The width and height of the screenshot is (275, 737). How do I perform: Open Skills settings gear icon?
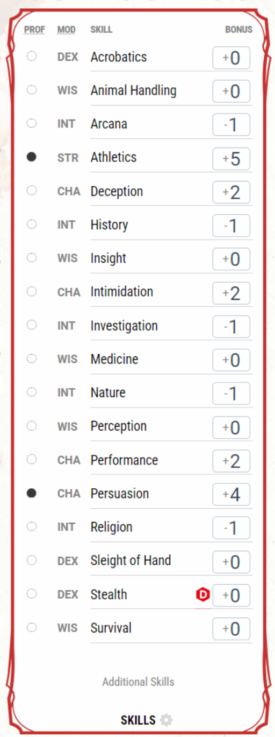167,720
